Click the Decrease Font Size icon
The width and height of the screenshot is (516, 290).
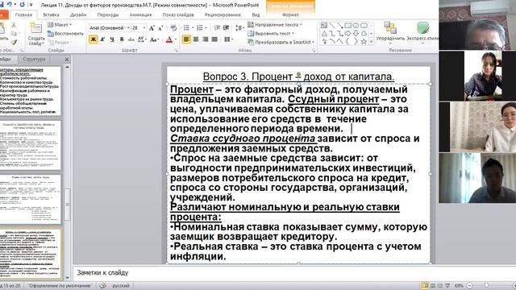160,28
